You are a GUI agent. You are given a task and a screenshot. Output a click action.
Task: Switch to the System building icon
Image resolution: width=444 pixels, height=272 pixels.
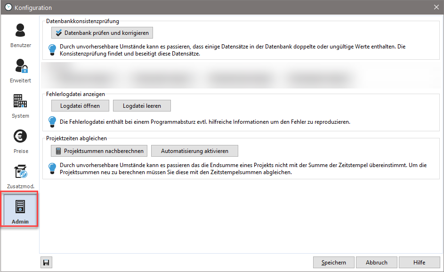20,105
